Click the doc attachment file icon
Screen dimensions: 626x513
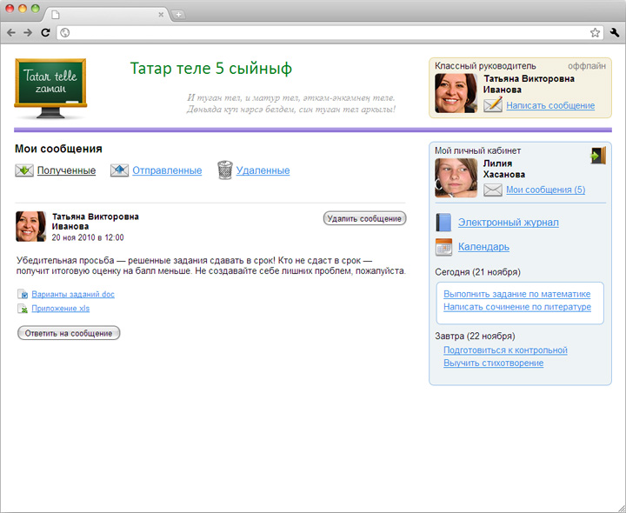coord(23,294)
